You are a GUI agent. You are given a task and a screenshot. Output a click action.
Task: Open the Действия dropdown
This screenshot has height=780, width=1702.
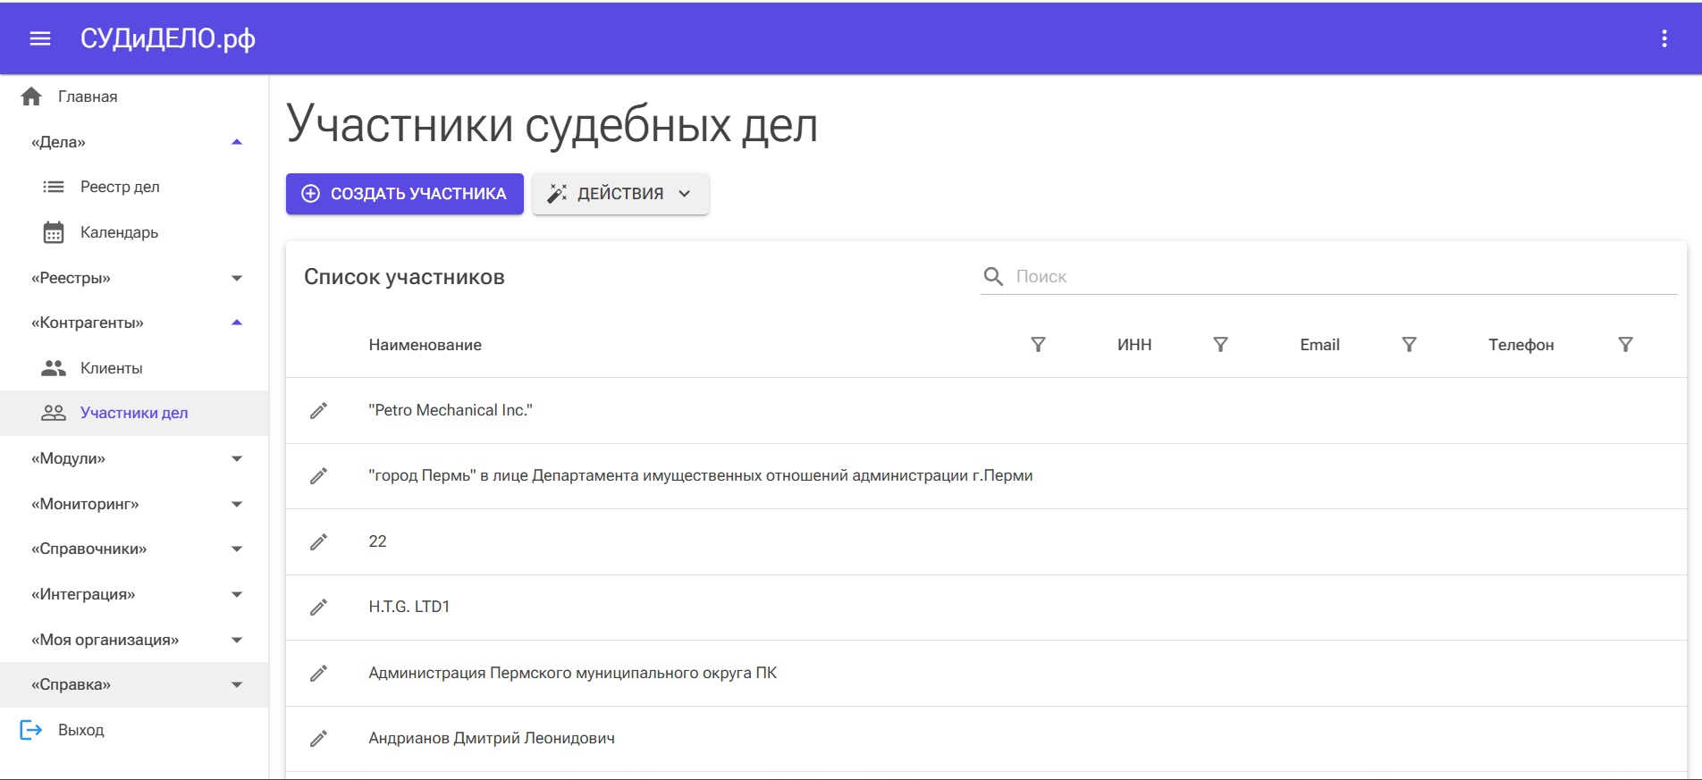[620, 194]
